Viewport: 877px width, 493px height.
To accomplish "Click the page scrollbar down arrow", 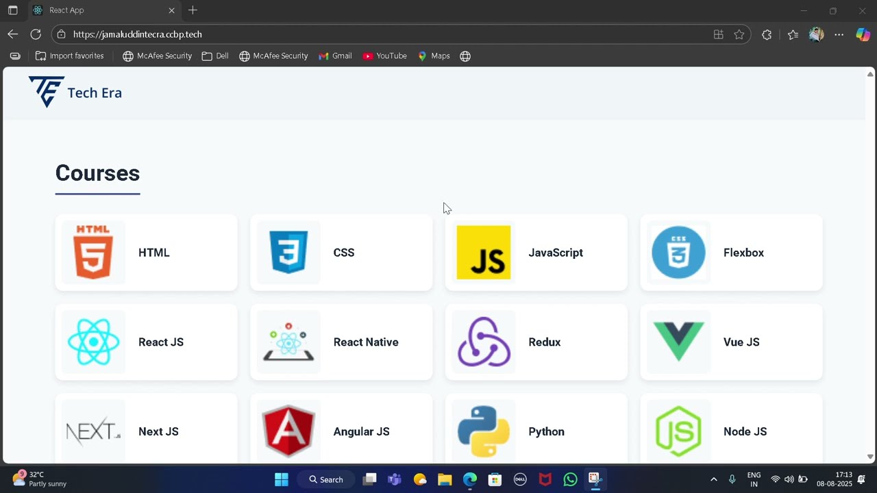I will (870, 457).
